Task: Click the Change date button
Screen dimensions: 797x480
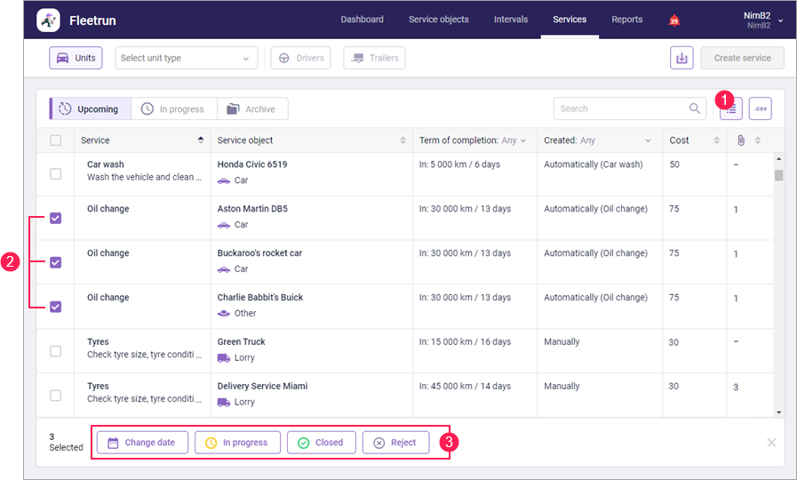Action: 142,443
